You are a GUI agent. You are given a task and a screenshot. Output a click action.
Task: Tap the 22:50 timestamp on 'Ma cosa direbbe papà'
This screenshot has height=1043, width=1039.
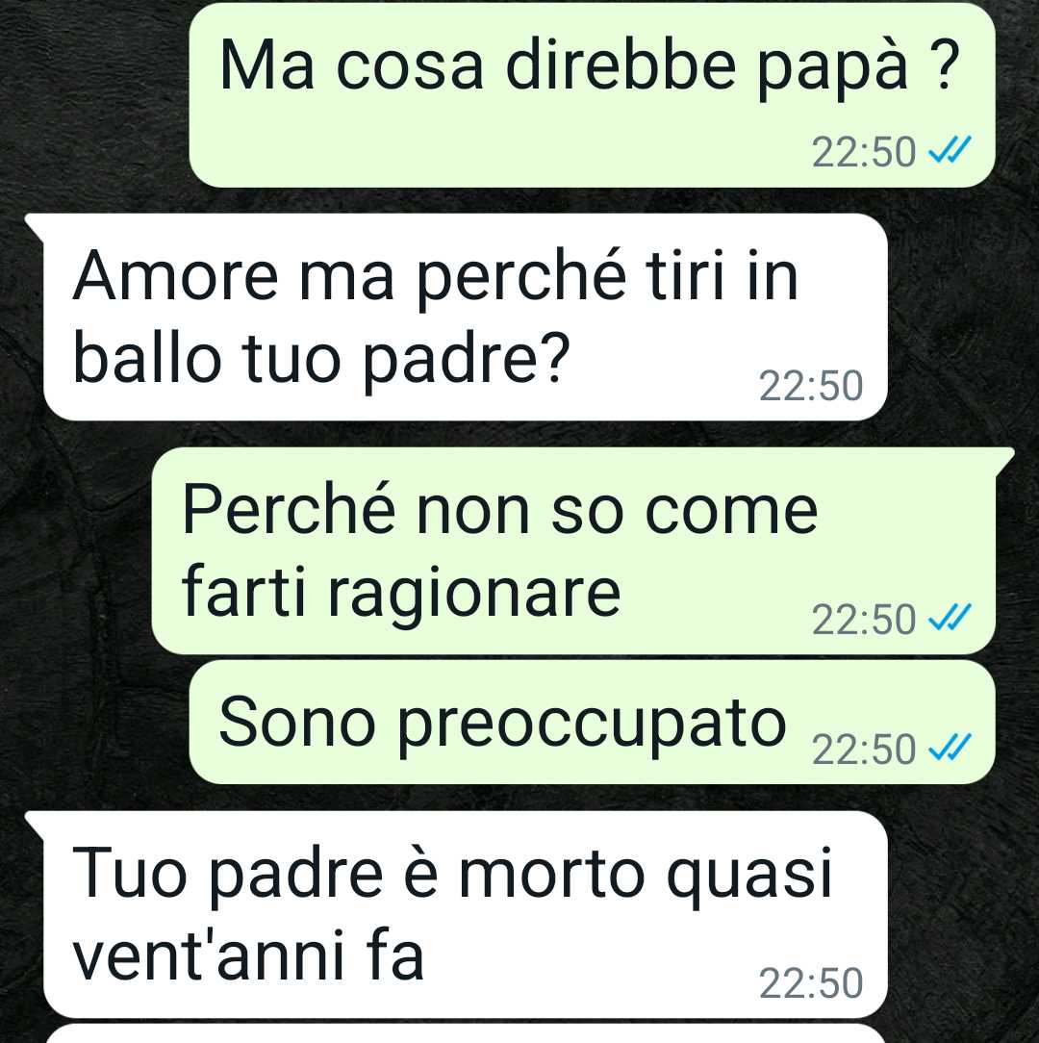[x=863, y=153]
